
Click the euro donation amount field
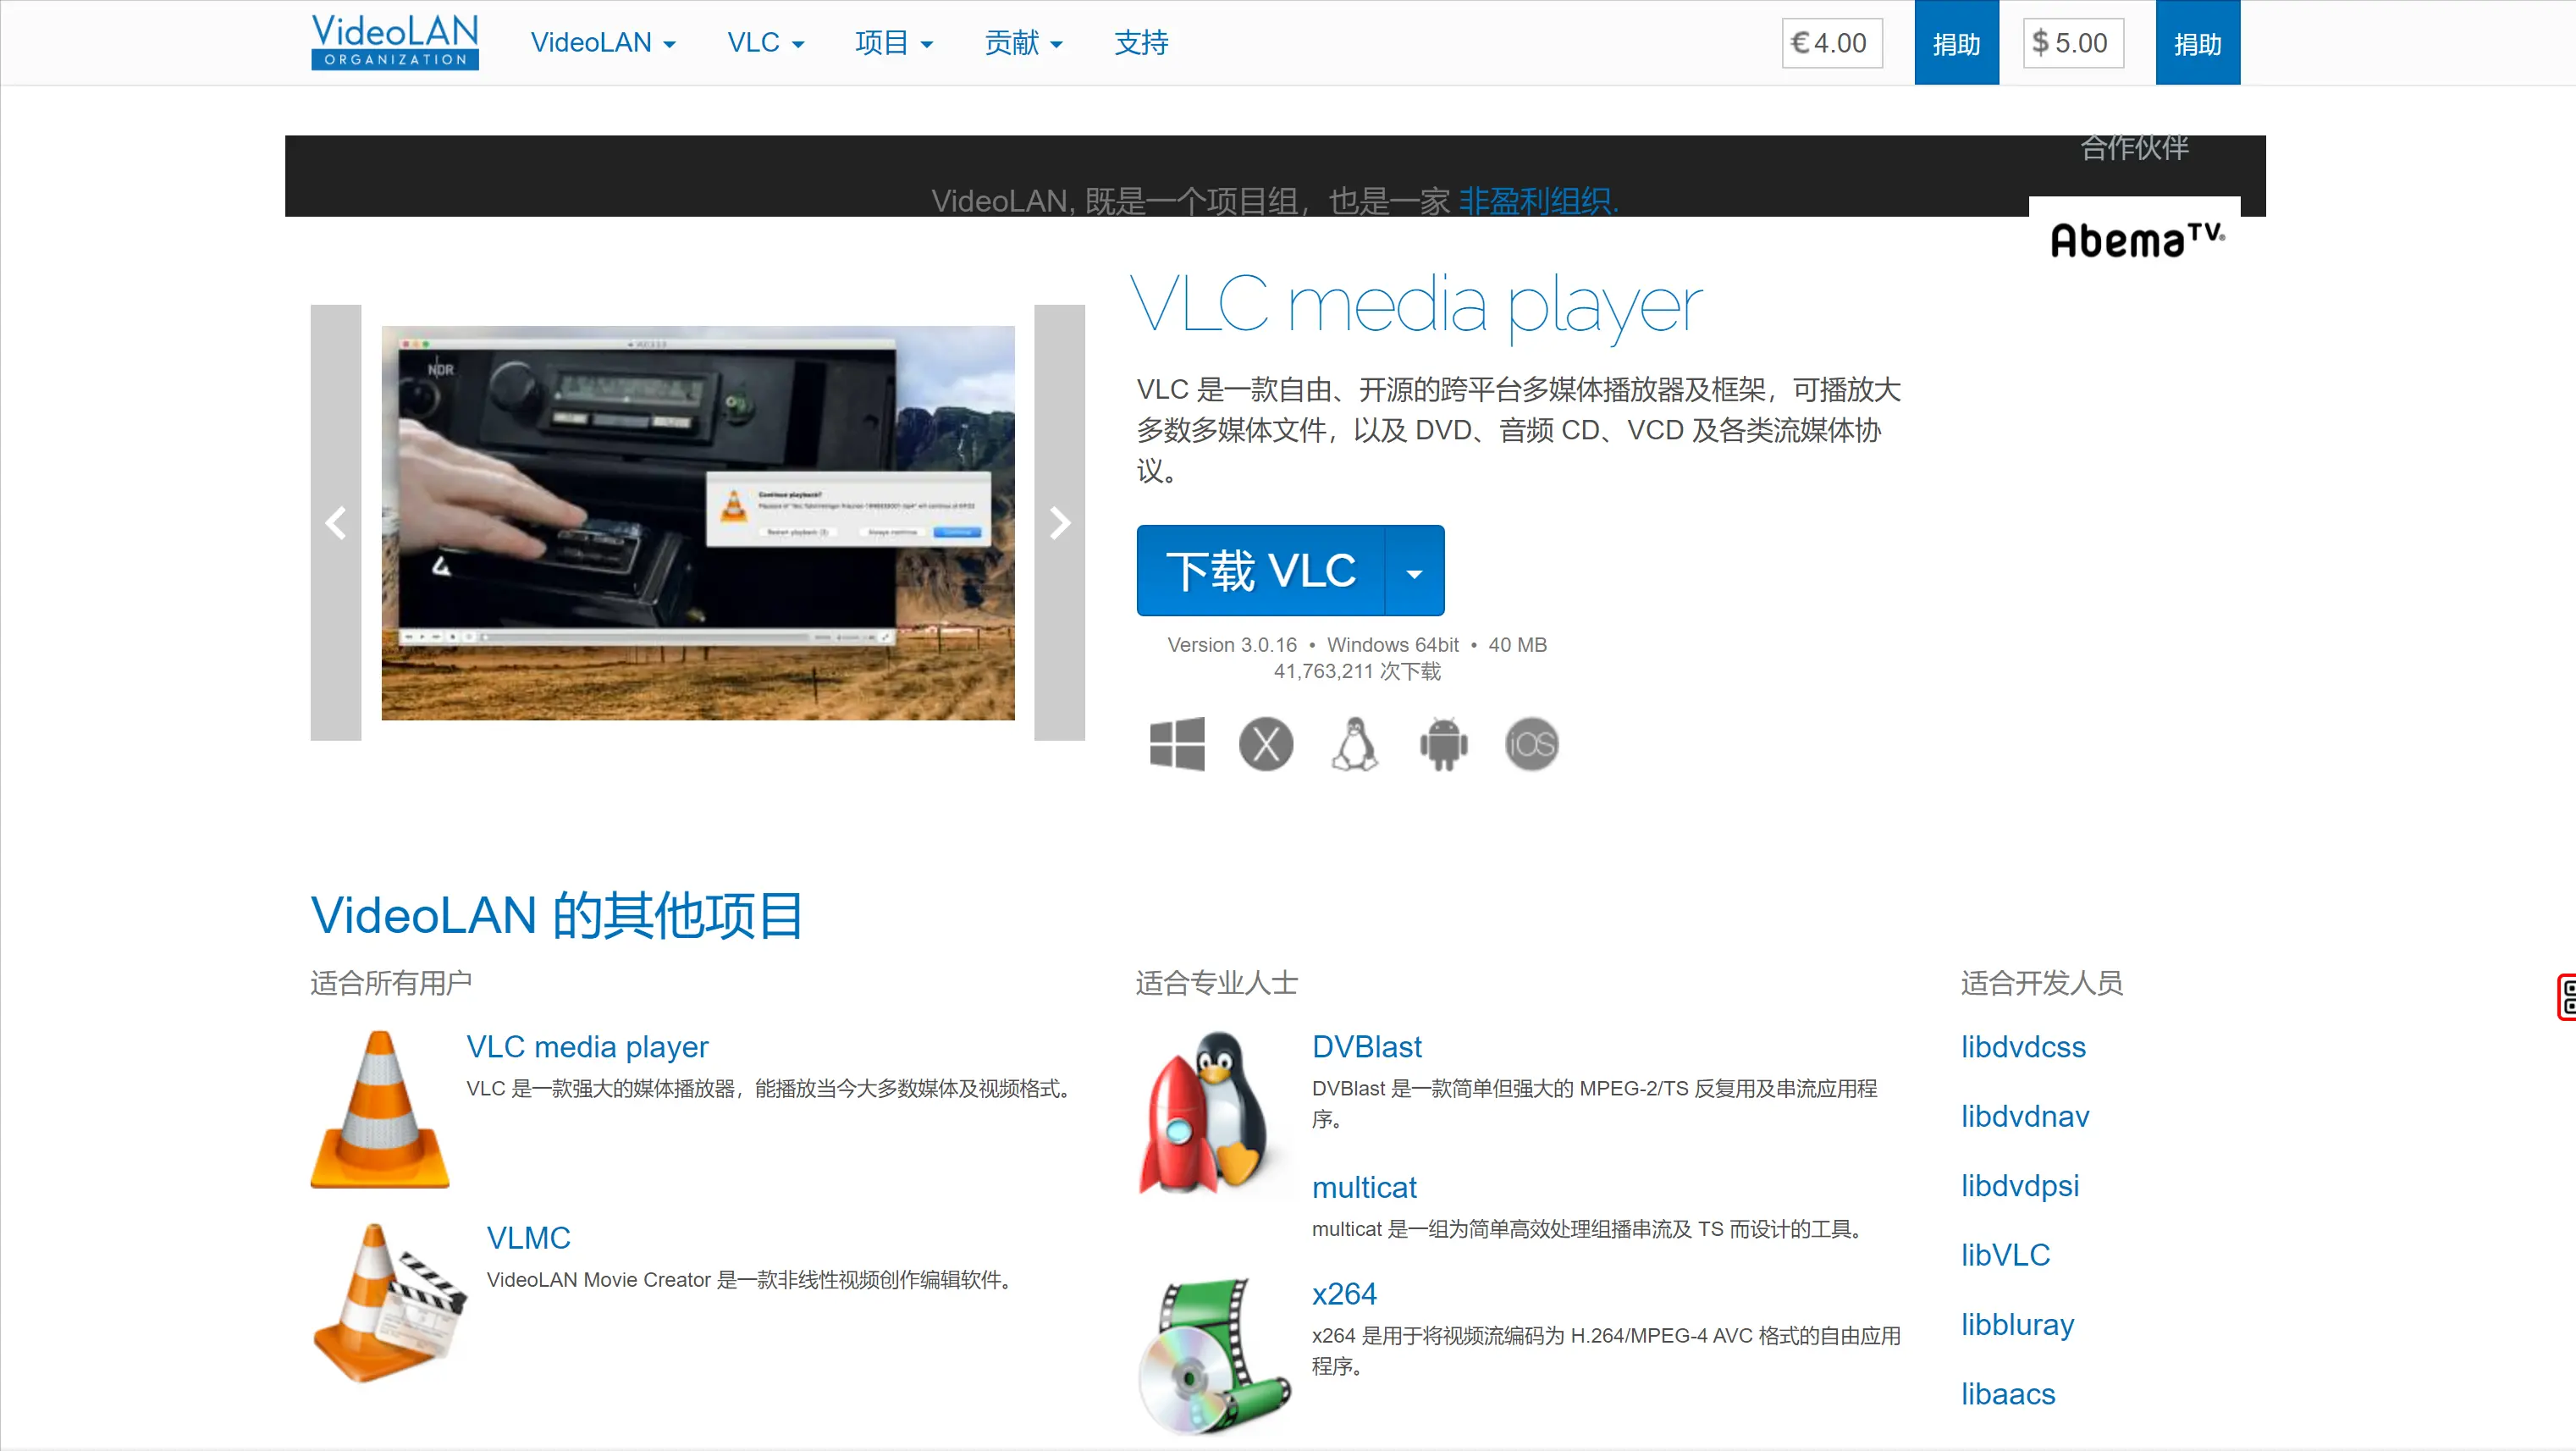(x=1831, y=43)
